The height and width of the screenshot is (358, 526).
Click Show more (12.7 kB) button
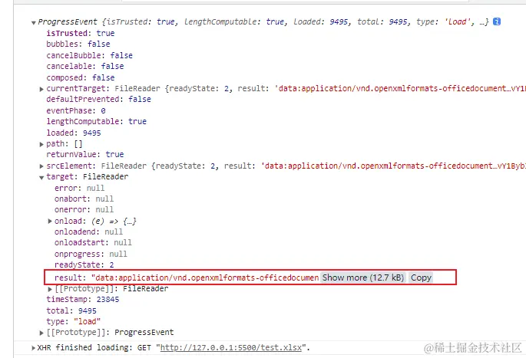pyautogui.click(x=363, y=278)
